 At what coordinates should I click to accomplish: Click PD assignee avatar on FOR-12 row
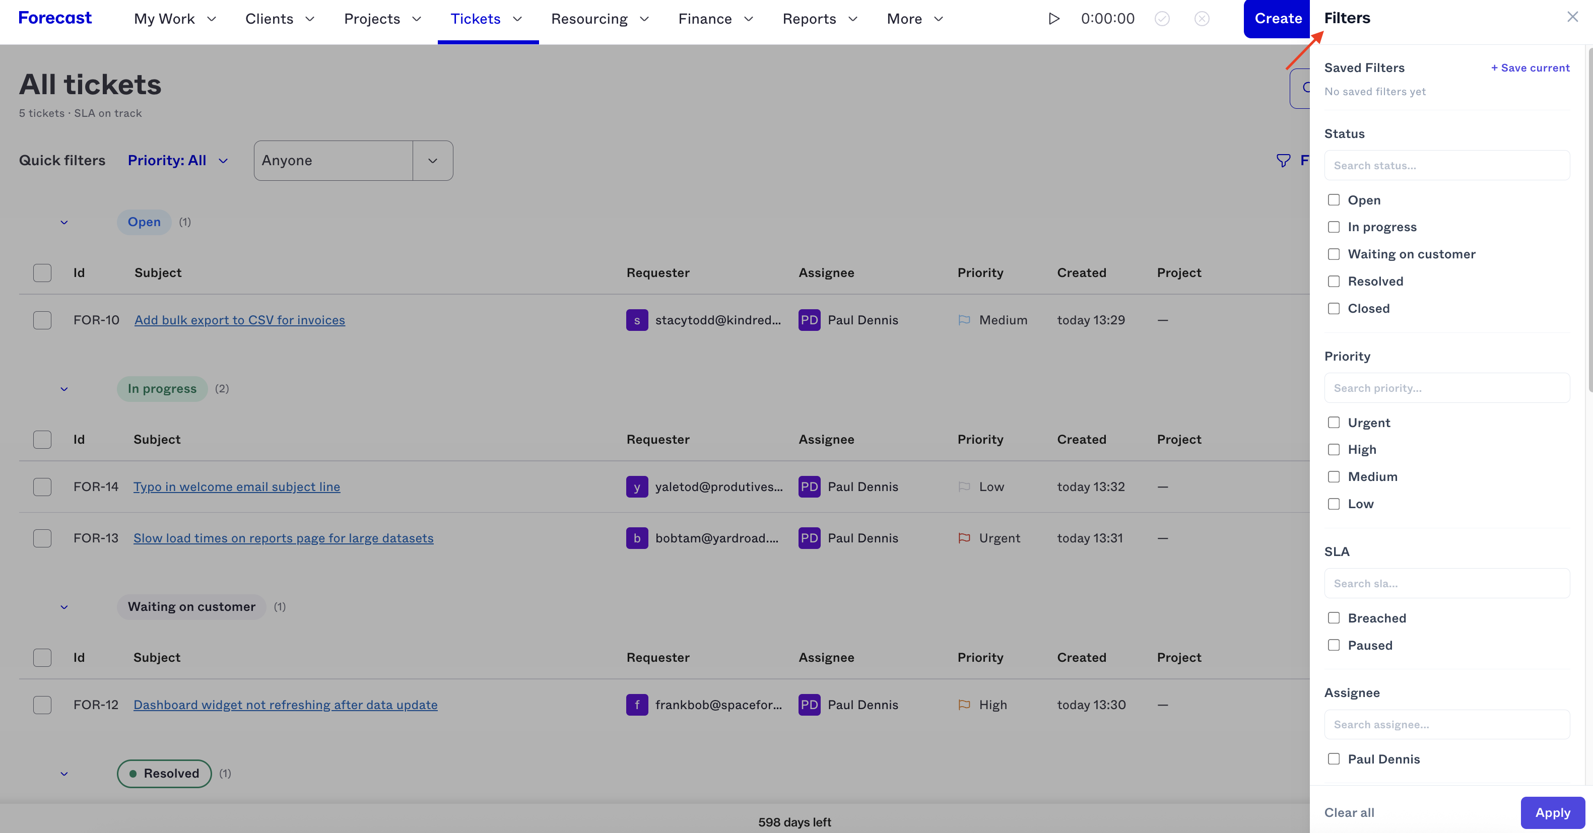click(809, 705)
